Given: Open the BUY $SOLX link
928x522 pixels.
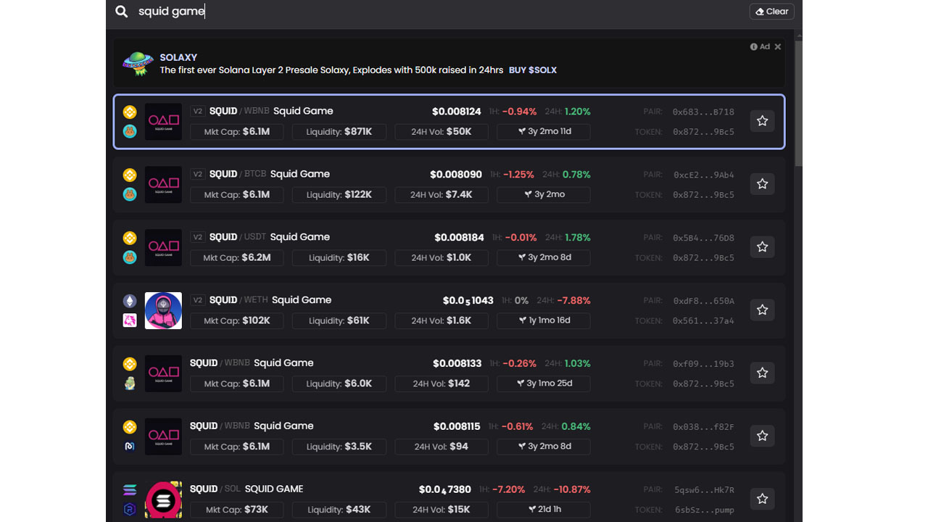Looking at the screenshot, I should [533, 70].
